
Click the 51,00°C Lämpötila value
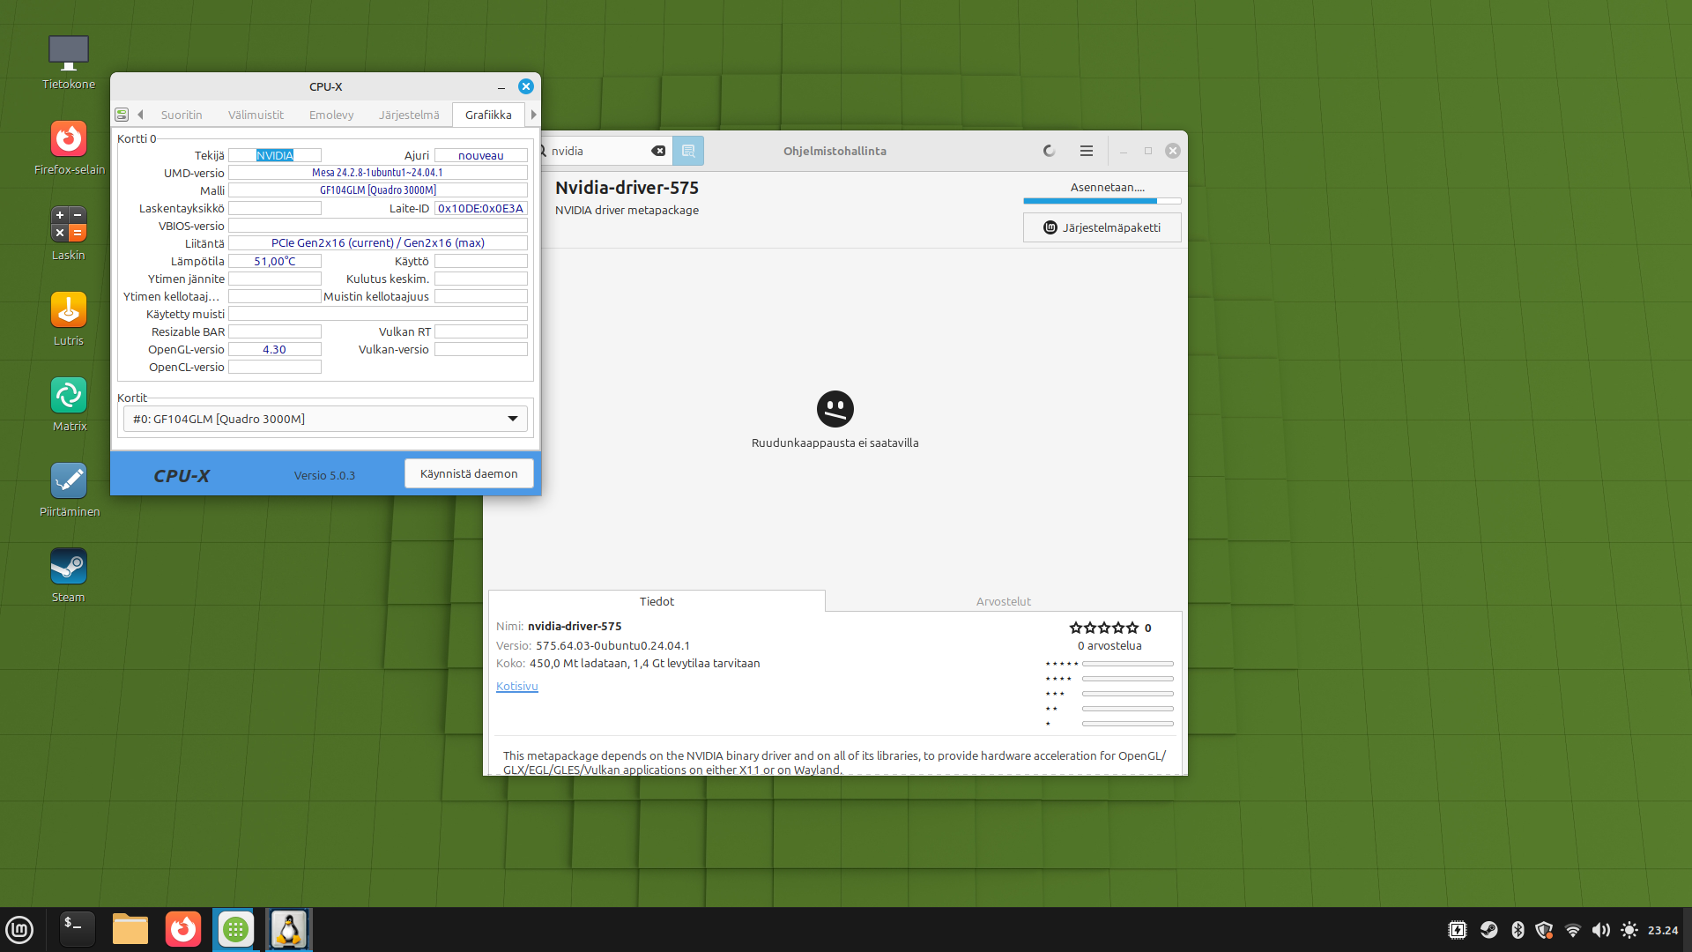pos(275,261)
